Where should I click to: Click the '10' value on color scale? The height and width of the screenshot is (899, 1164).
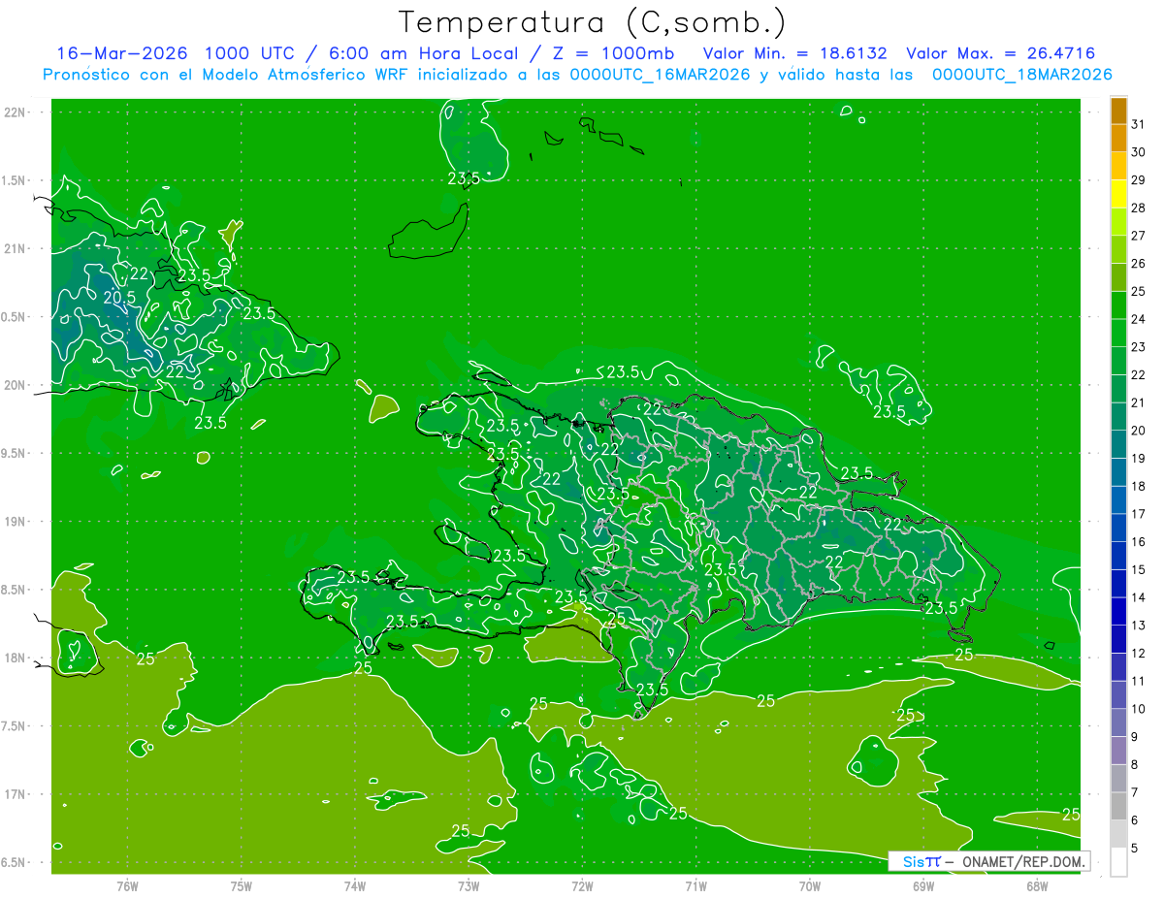tap(1138, 710)
